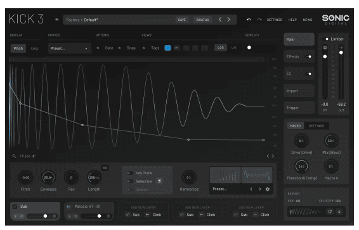The height and width of the screenshot is (230, 359).
Task: Open NEWS in the top bar
Action: (x=307, y=20)
